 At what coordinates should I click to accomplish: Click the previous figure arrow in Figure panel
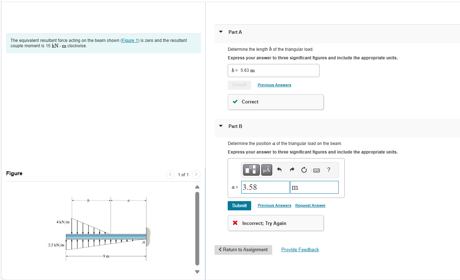point(170,174)
